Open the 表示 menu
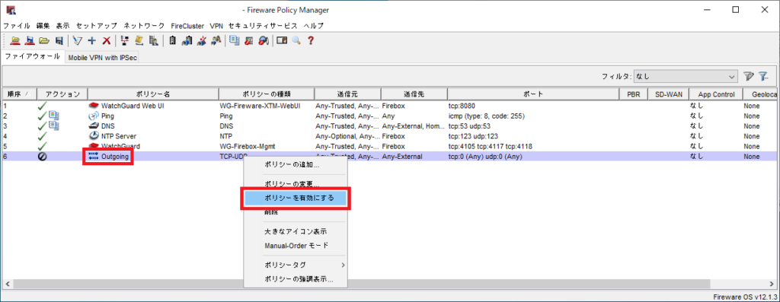780x302 pixels. click(62, 25)
